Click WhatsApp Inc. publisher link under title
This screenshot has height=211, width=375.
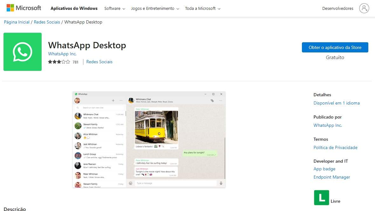pyautogui.click(x=62, y=54)
